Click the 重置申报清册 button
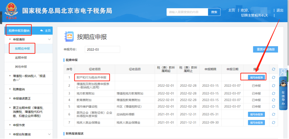289x139 pixels. tap(265, 49)
